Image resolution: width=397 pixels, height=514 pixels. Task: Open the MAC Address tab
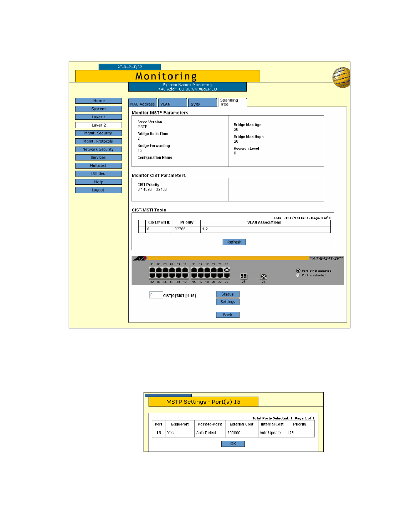coord(143,103)
